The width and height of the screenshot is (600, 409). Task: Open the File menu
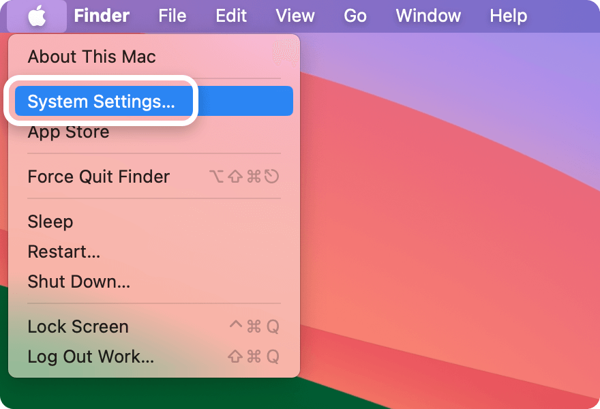172,16
